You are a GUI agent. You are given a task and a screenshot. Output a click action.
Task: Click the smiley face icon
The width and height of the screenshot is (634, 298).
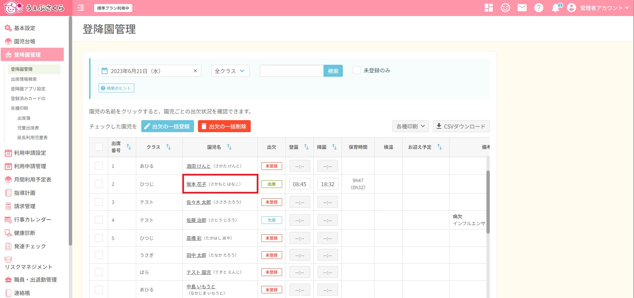pos(505,8)
